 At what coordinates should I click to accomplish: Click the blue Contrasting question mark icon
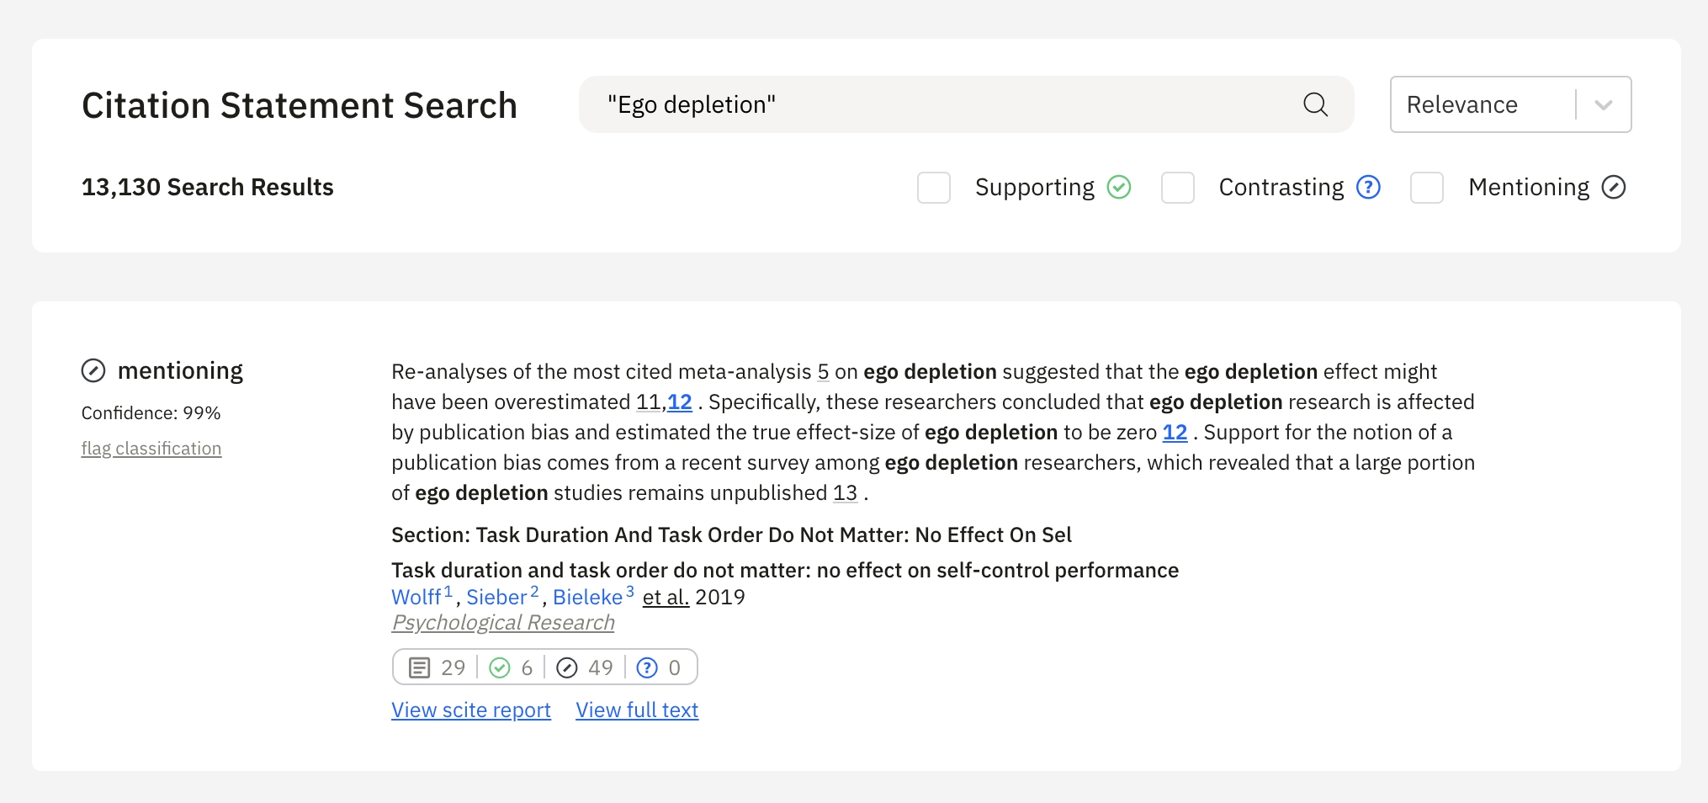(1368, 187)
